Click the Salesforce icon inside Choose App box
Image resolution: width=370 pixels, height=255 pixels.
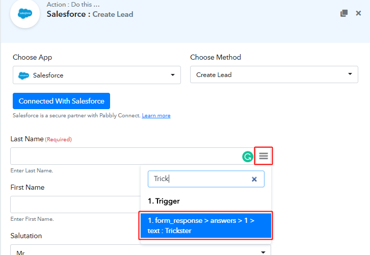point(23,75)
